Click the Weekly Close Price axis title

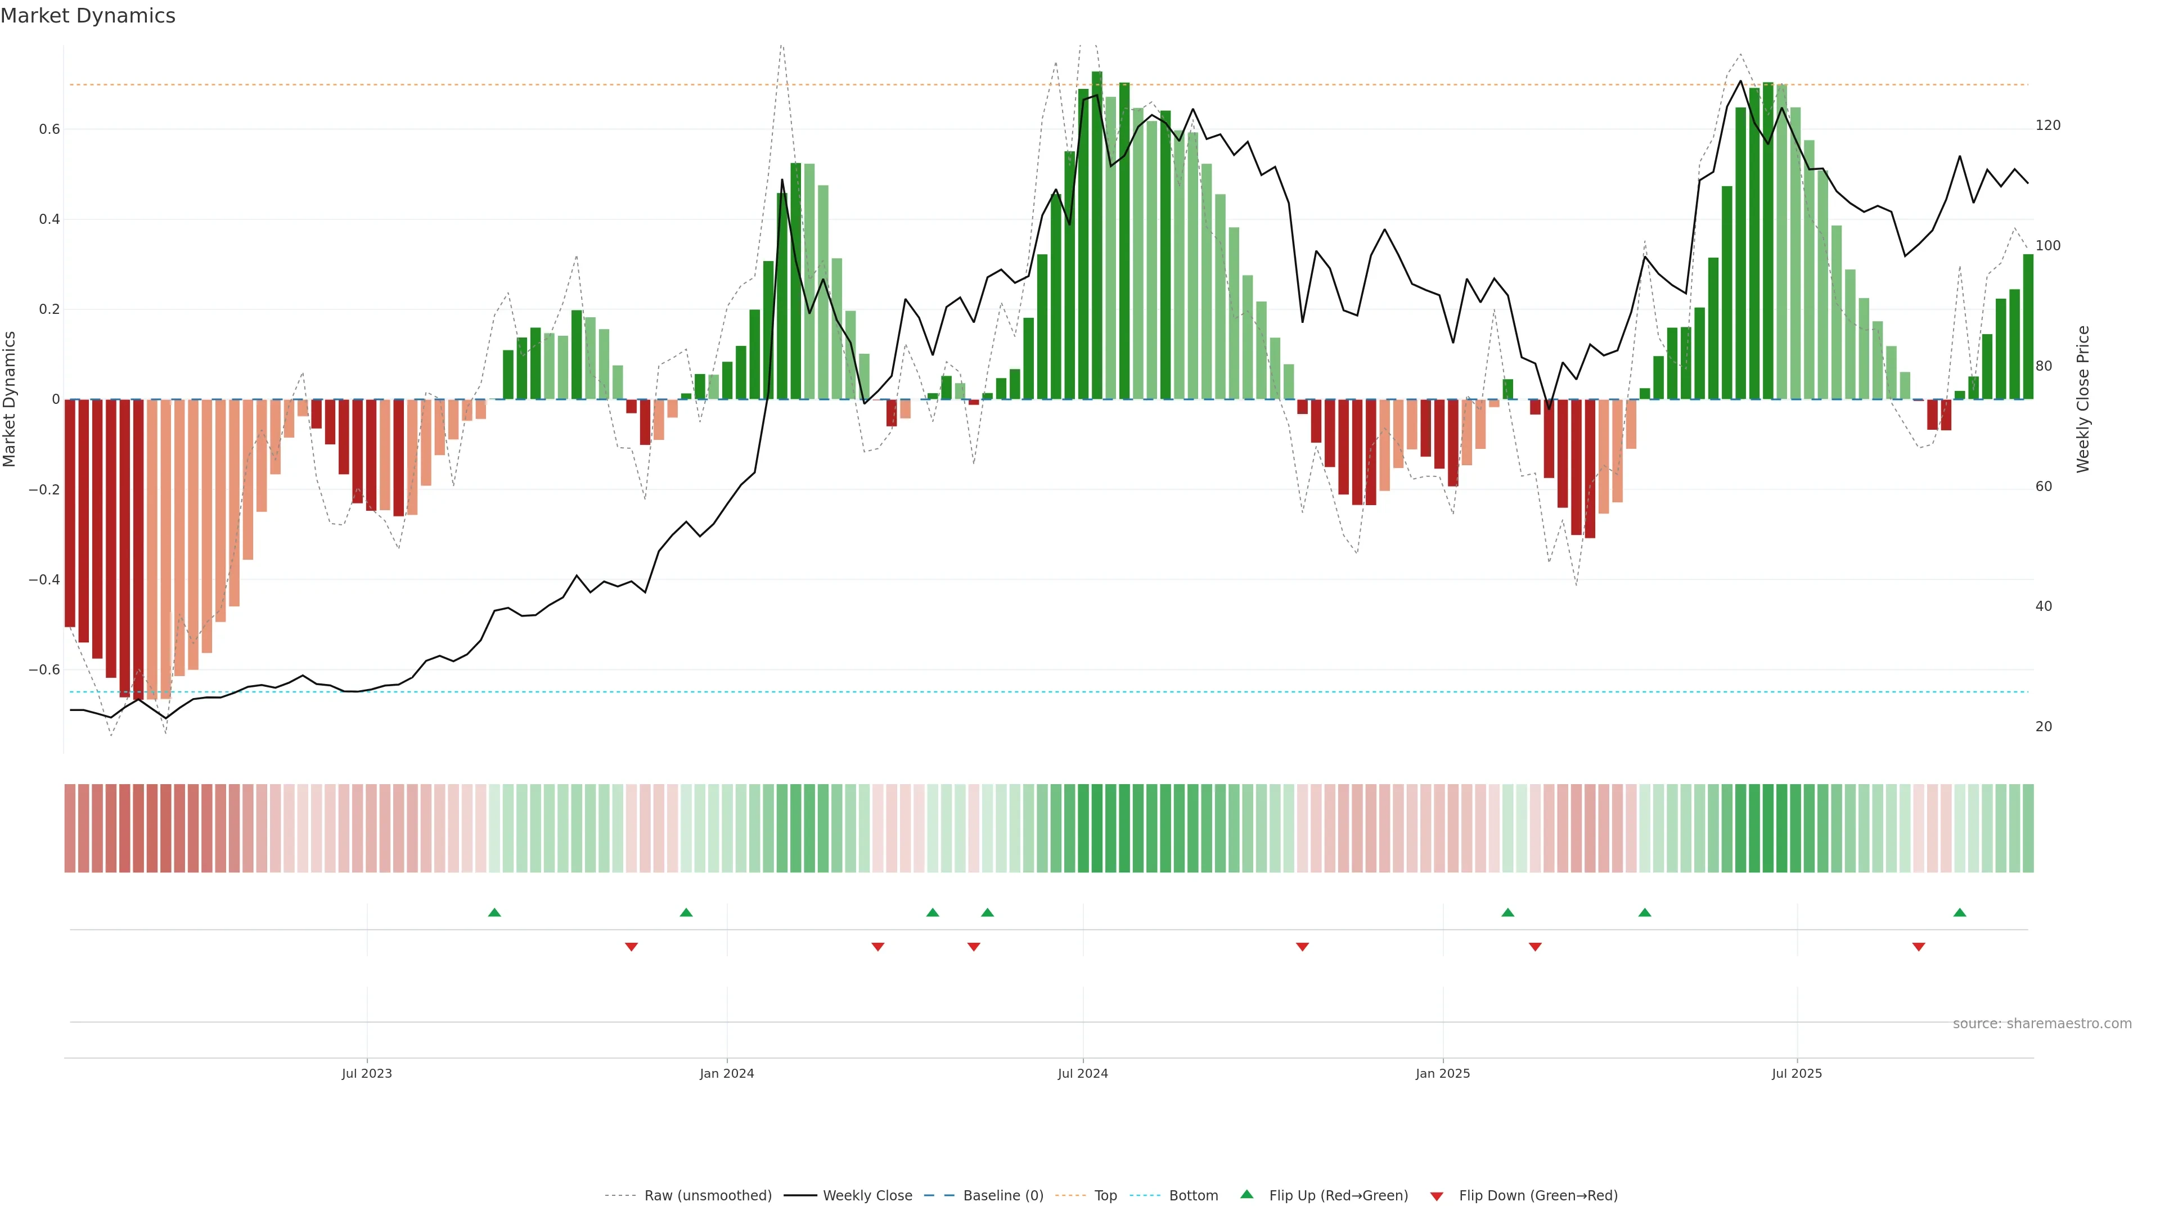pyautogui.click(x=2083, y=399)
